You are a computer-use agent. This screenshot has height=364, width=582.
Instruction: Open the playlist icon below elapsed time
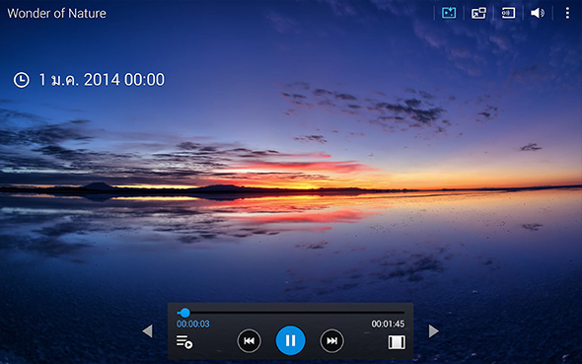click(x=184, y=342)
